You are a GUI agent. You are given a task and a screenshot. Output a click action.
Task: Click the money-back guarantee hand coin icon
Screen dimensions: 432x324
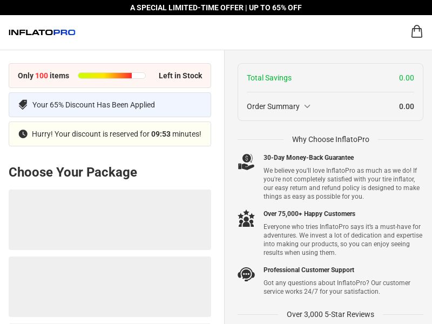tap(246, 162)
